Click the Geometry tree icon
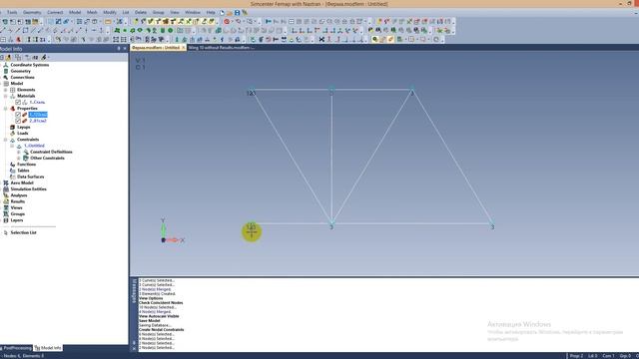This screenshot has height=359, width=639. [x=6, y=71]
